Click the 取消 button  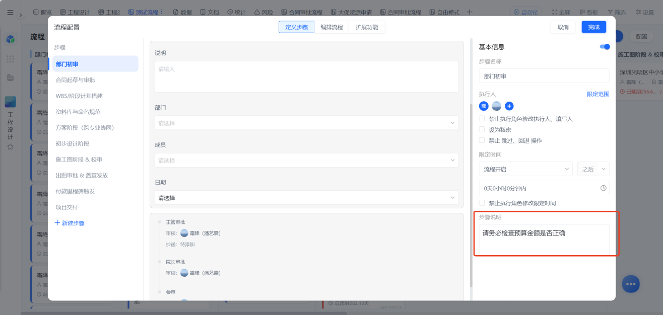[x=563, y=27]
